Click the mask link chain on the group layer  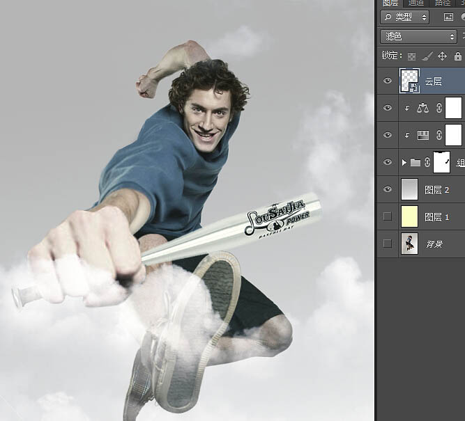pyautogui.click(x=427, y=162)
